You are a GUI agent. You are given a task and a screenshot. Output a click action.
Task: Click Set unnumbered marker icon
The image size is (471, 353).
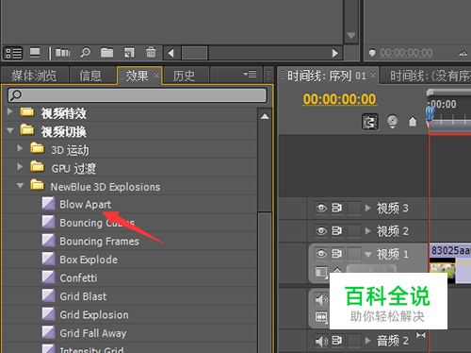pyautogui.click(x=413, y=122)
